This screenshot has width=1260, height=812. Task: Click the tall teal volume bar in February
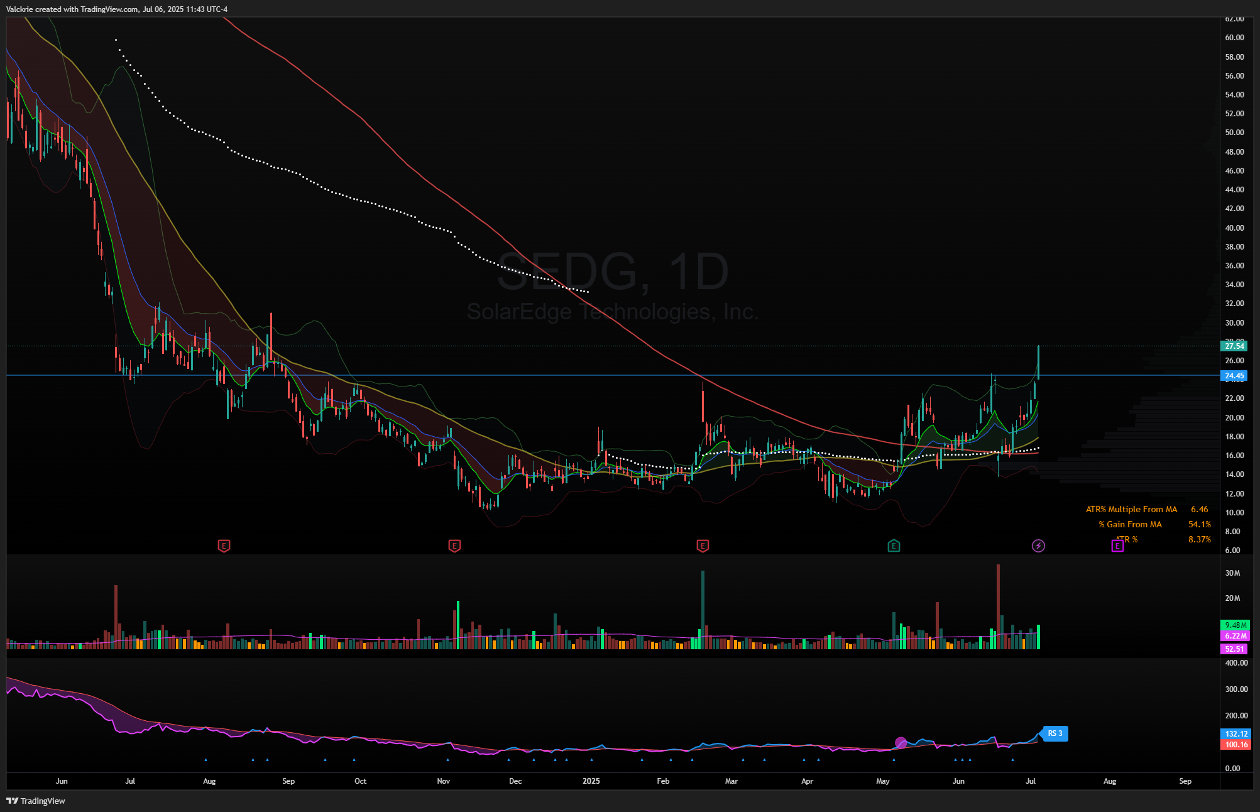(703, 610)
